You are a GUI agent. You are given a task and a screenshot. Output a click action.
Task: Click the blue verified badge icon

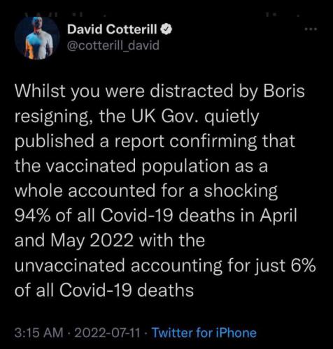(166, 29)
